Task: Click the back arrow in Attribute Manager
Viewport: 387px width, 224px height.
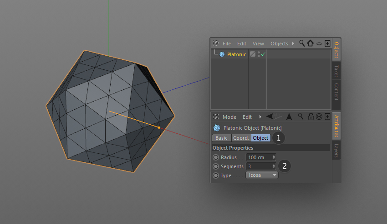Action: (270, 116)
